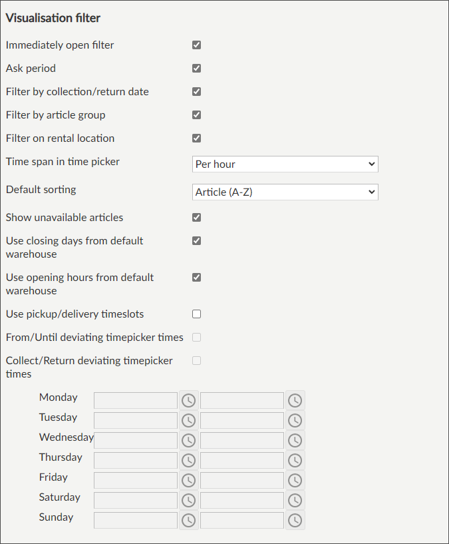Enable Use pickup/delivery timeslots
449x544 pixels.
[x=196, y=314]
